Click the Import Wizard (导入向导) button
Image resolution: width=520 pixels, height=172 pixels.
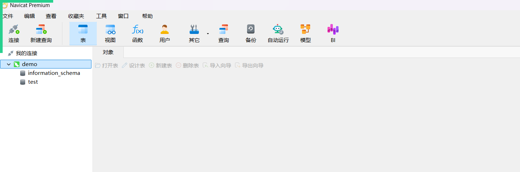[217, 66]
